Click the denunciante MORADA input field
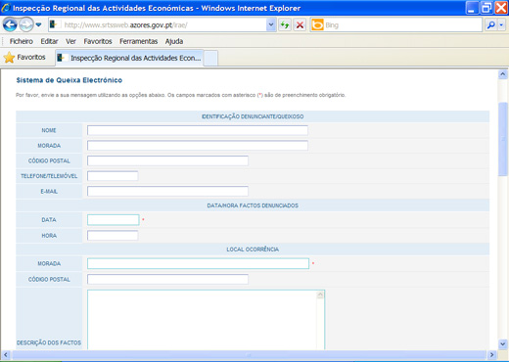 point(198,146)
